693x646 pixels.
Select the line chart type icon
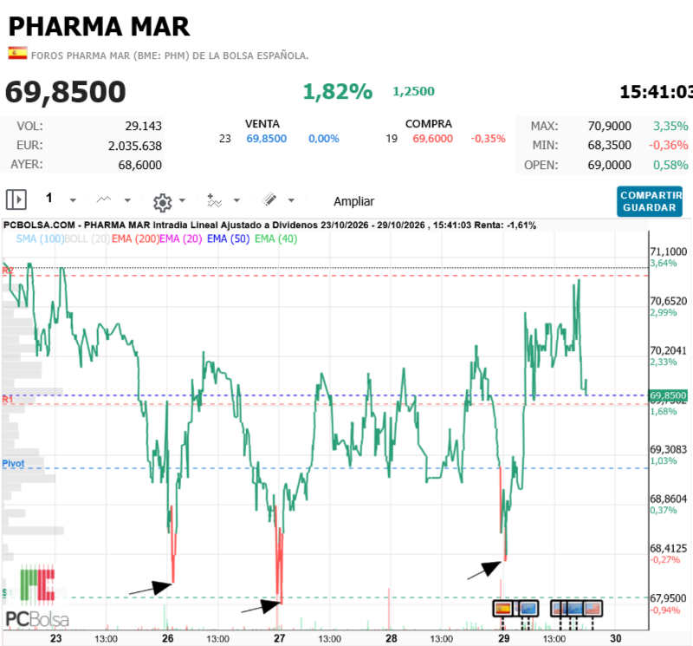click(104, 199)
